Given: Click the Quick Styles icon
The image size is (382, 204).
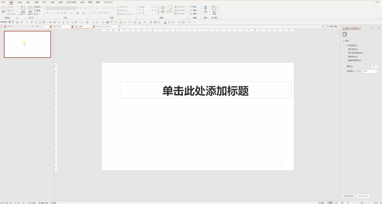Looking at the screenshot, I should pos(170,8).
